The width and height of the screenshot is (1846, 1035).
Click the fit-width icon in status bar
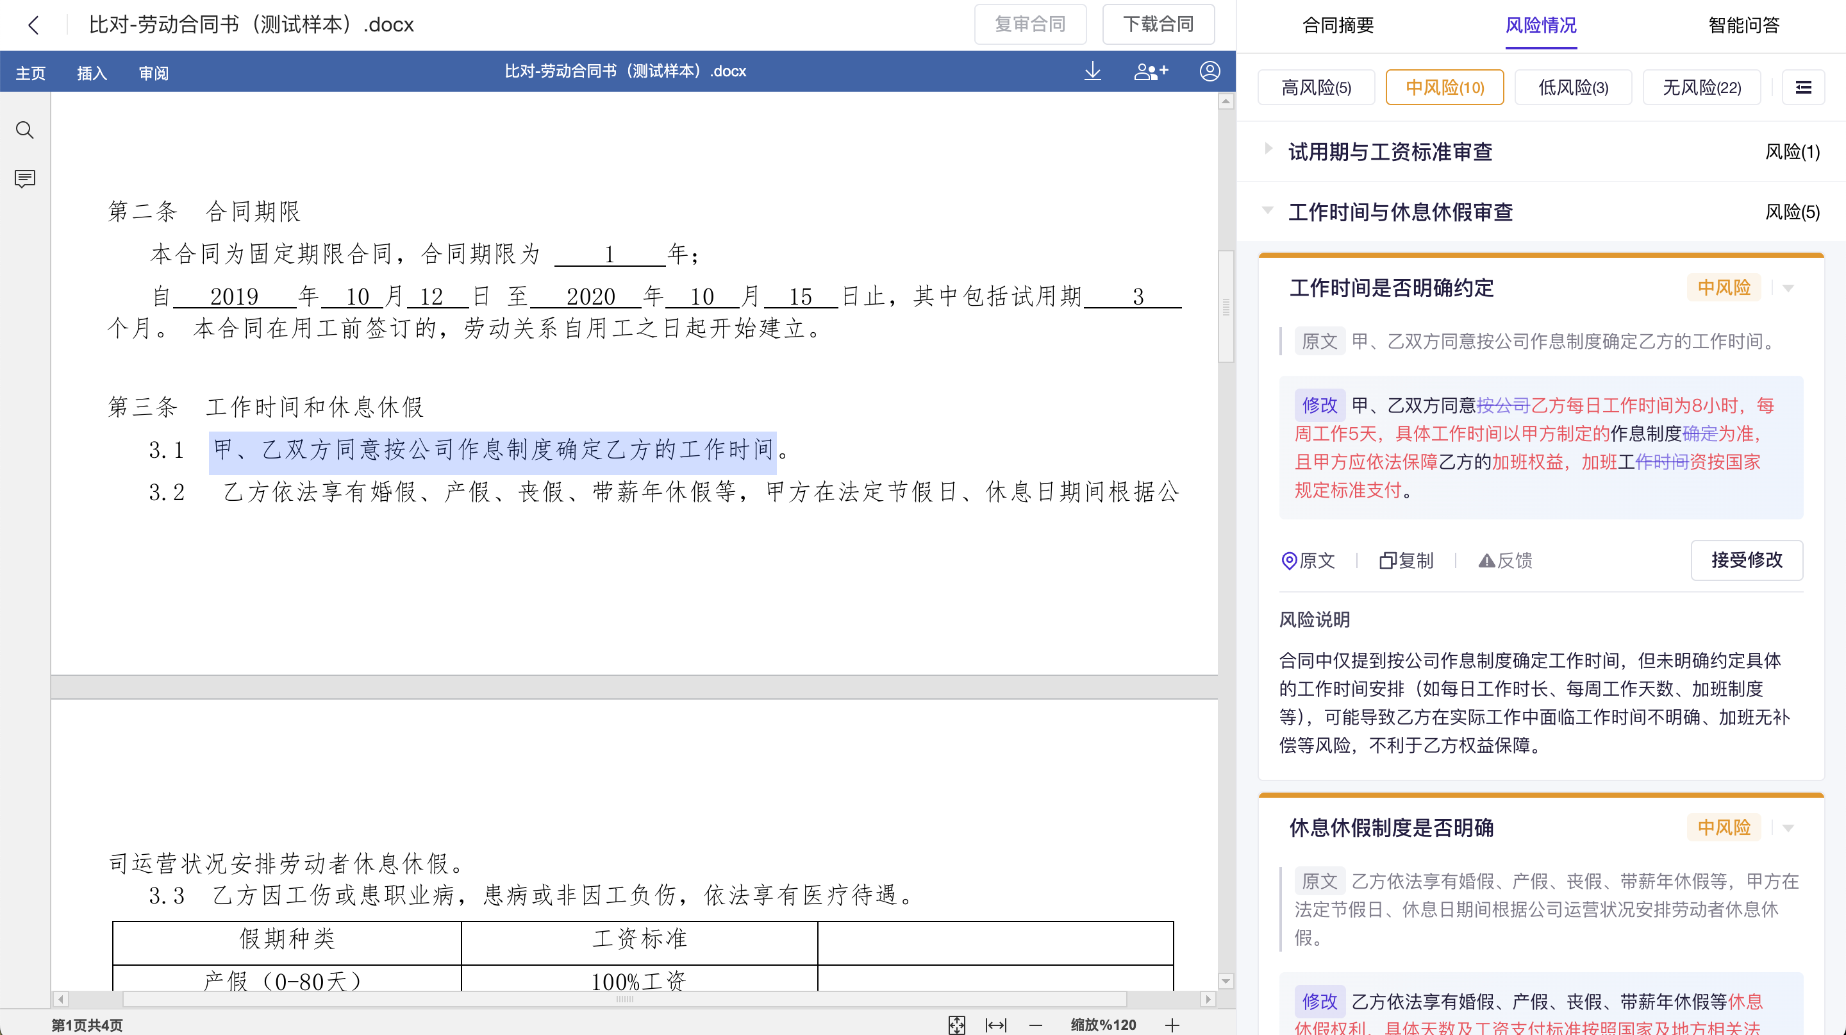(x=995, y=1024)
